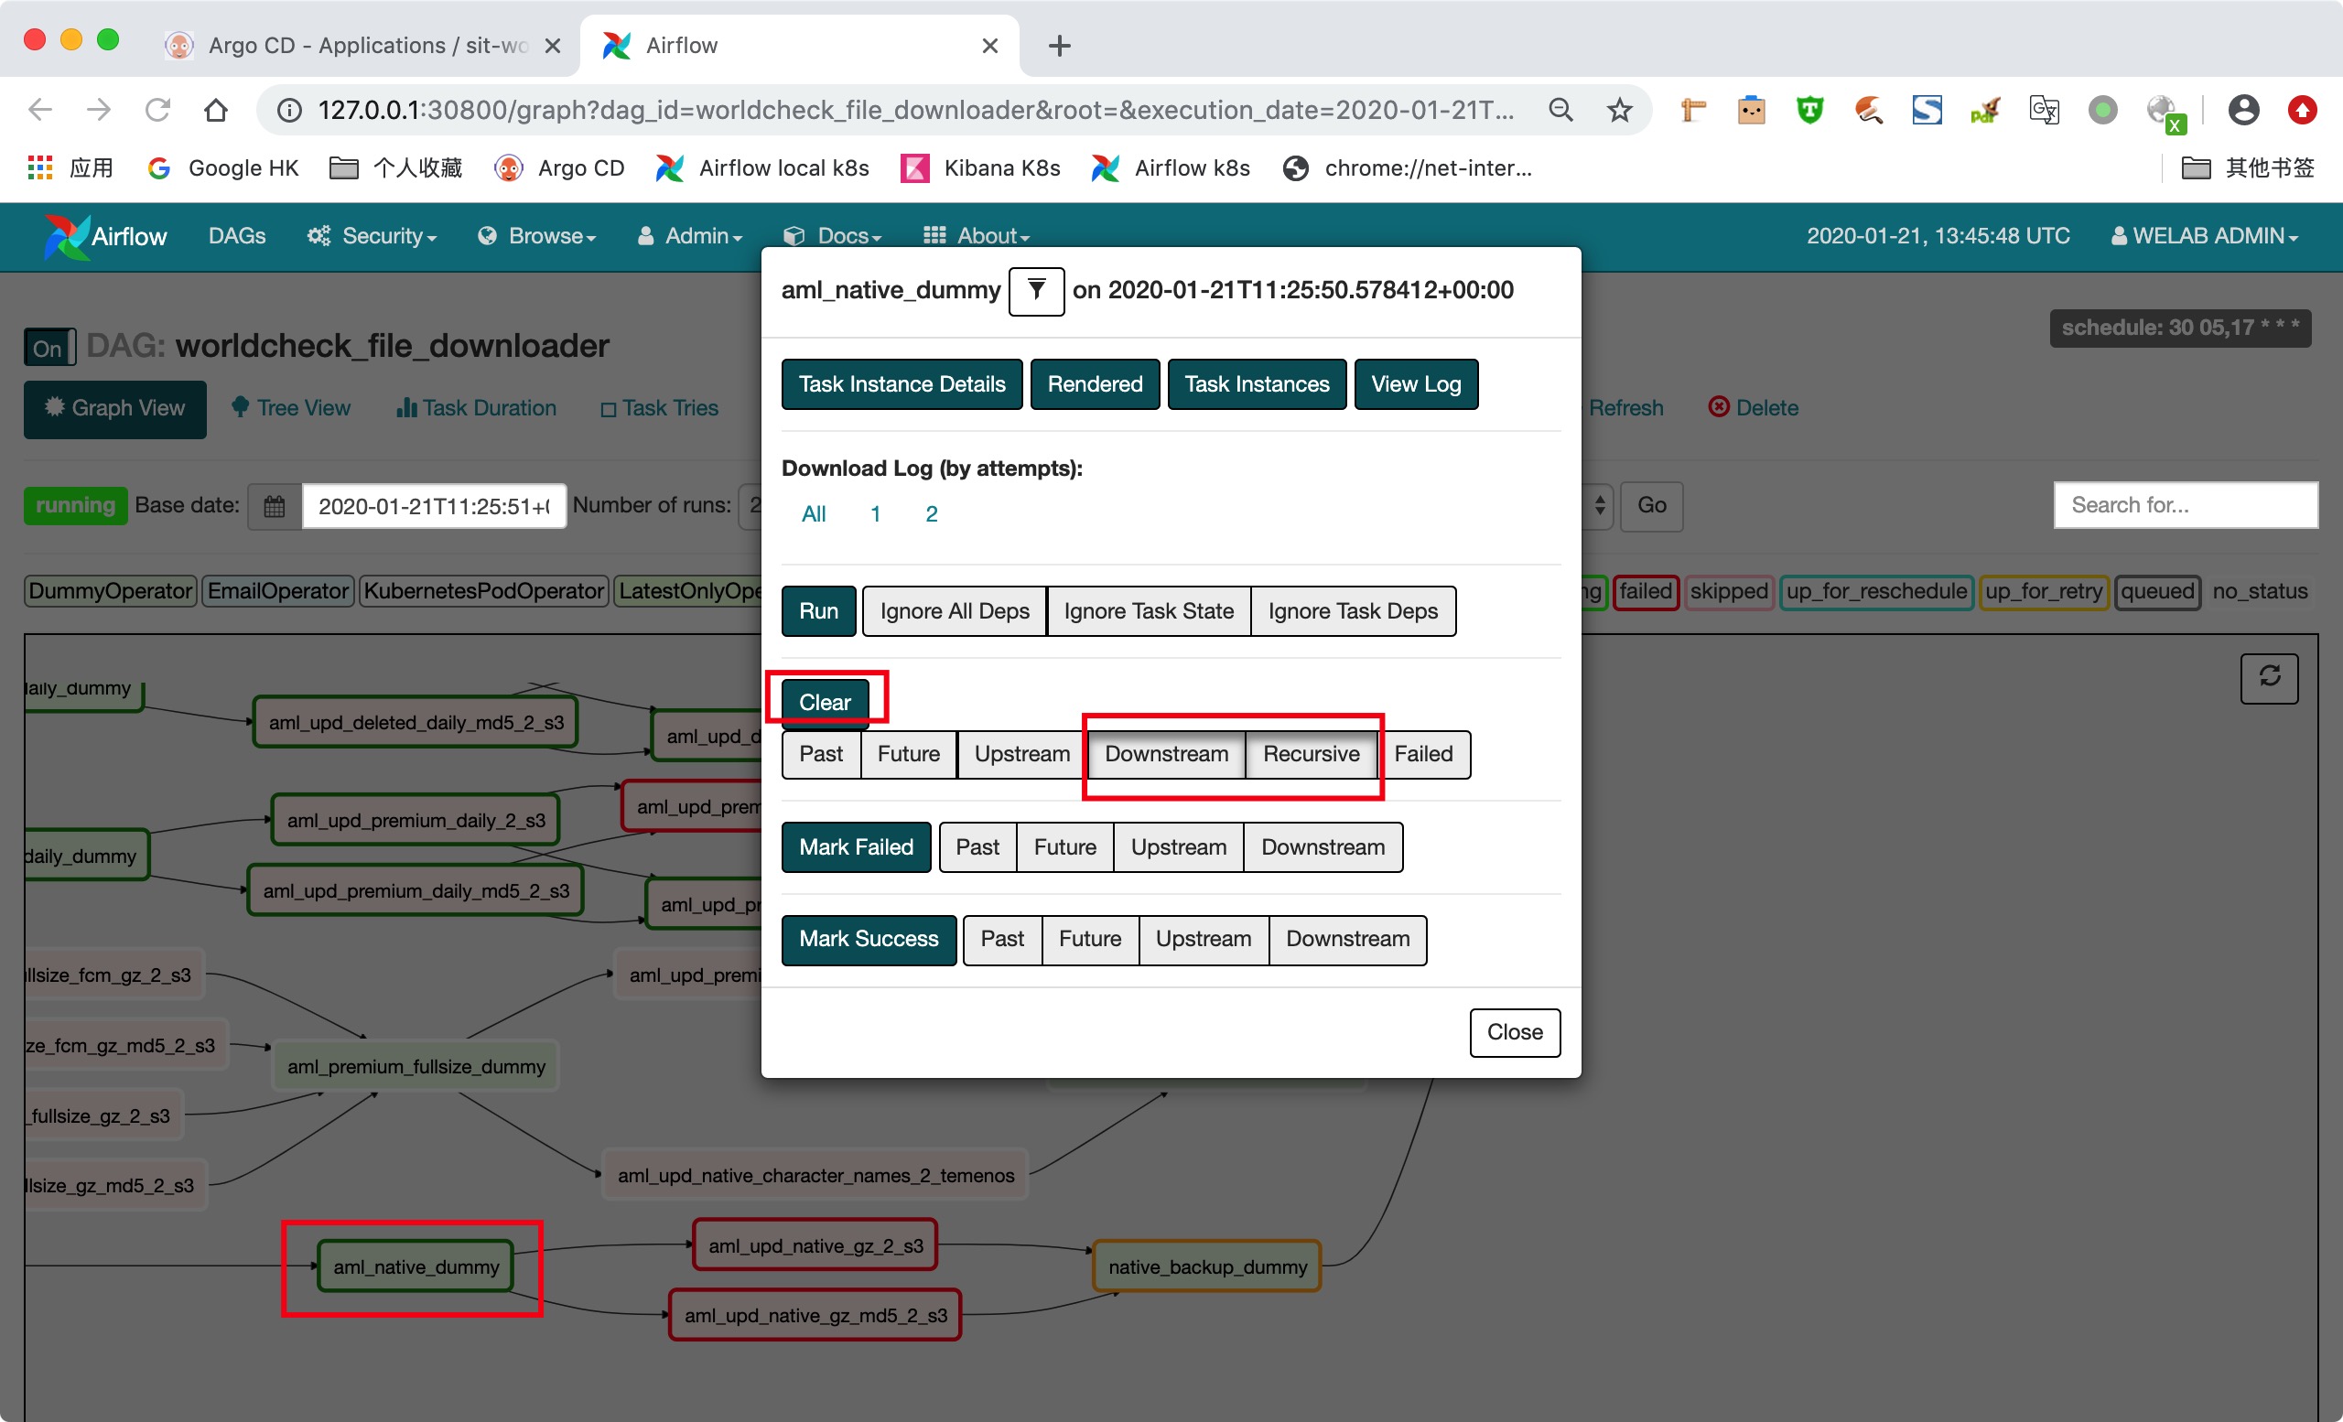
Task: Toggle the Recursive option for Clear
Action: coord(1311,754)
